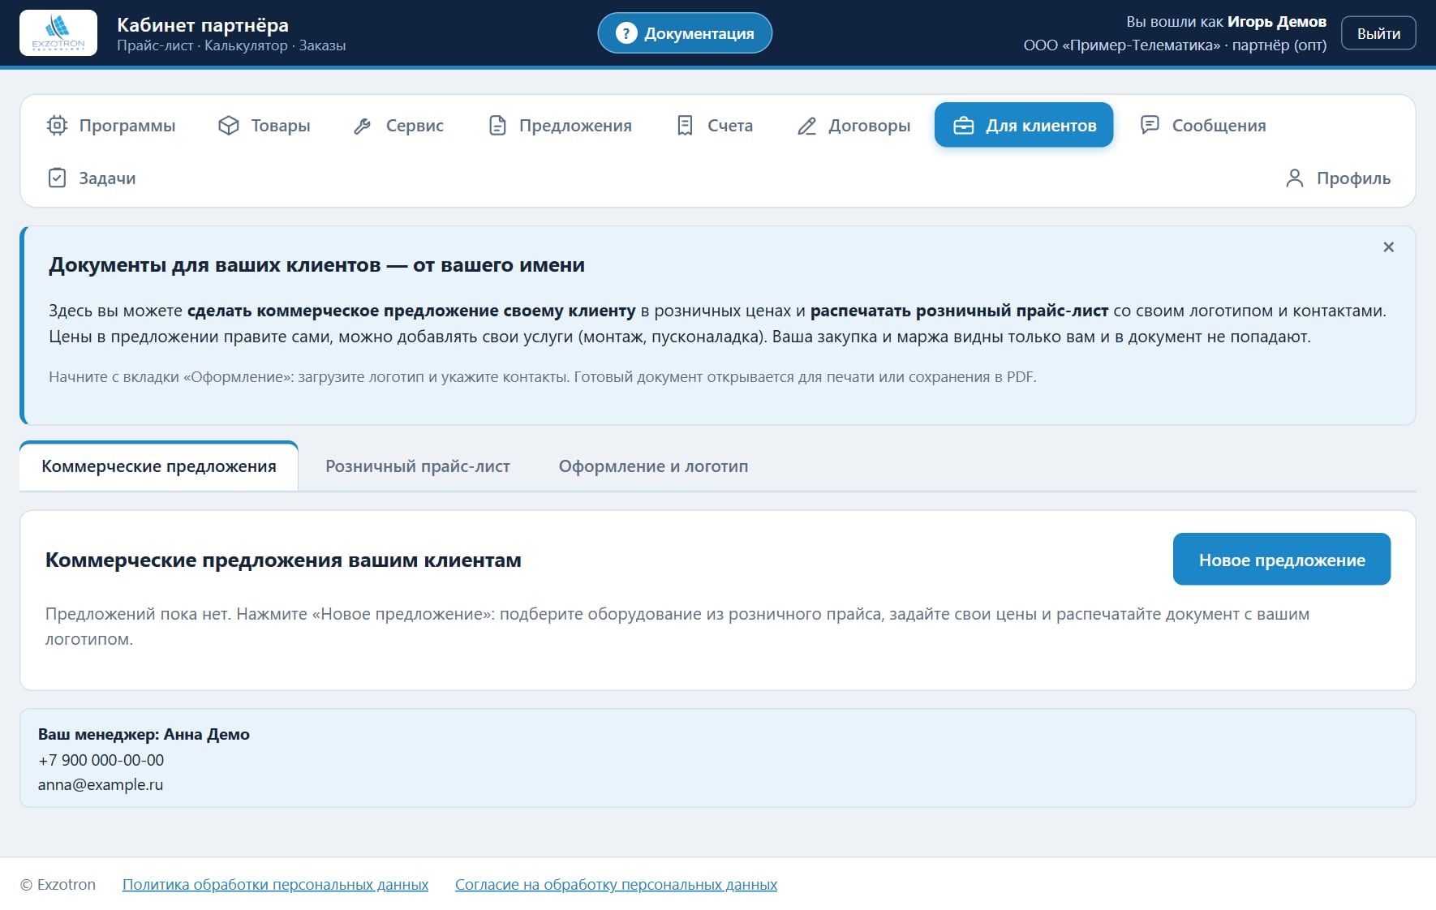
Task: Switch to Предложения in navigation
Action: point(560,126)
